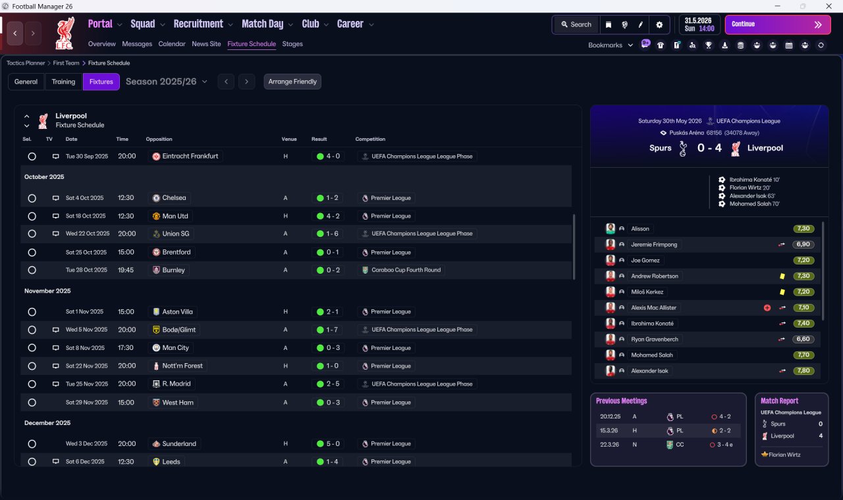
Task: Select the Chelsea fixture radio button
Action: tap(32, 198)
